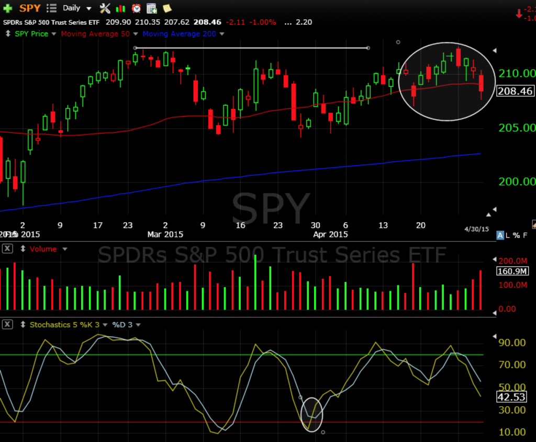Click the candlestick chart style icon
This screenshot has height=442, width=536.
click(121, 8)
